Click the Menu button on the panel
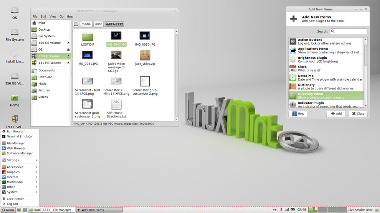Screen dimensions: 380x213 click(x=8, y=210)
